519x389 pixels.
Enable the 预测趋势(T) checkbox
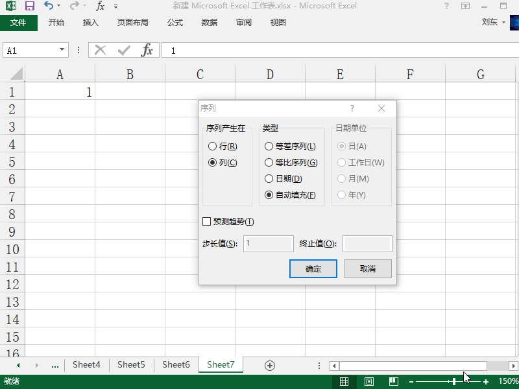[207, 222]
